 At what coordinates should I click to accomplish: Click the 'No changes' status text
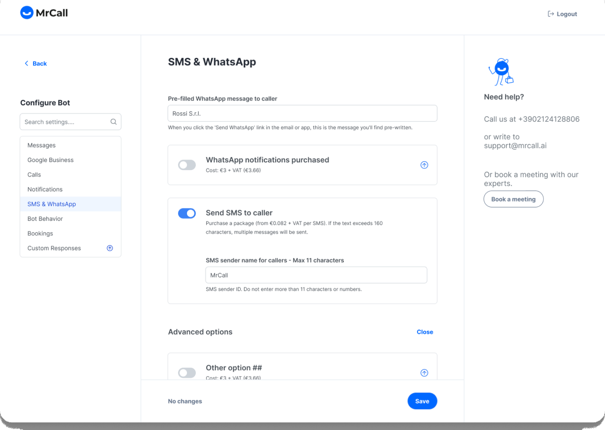(185, 401)
